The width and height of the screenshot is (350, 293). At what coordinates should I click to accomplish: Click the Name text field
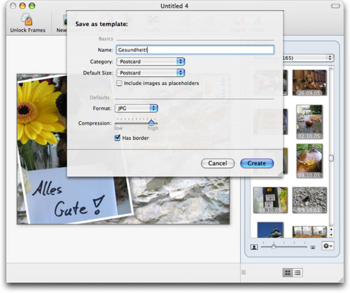click(x=195, y=50)
